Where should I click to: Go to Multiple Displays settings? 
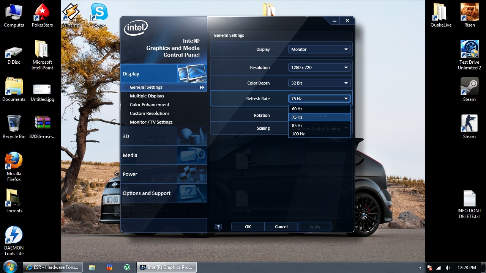[147, 96]
